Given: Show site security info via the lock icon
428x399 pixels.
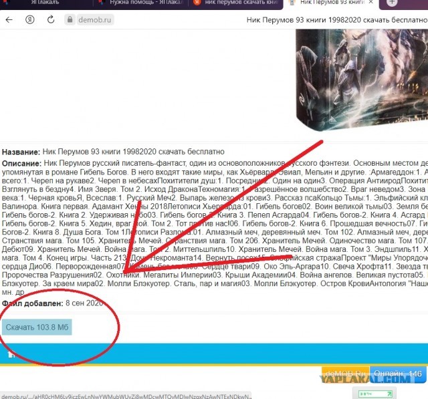Looking at the screenshot, I should [70, 19].
